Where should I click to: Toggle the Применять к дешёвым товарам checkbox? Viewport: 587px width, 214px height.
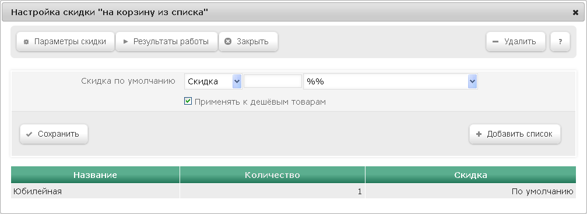[x=188, y=101]
